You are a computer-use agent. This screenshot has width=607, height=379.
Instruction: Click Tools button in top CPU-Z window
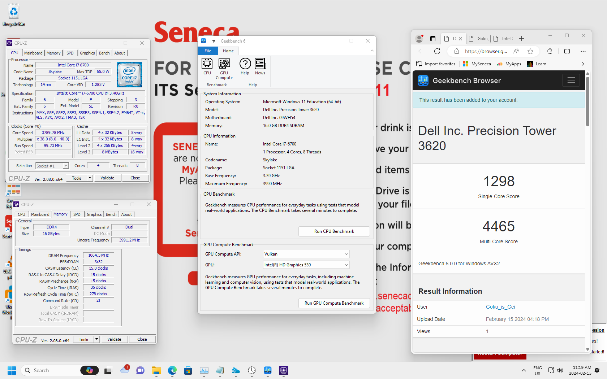tap(77, 178)
